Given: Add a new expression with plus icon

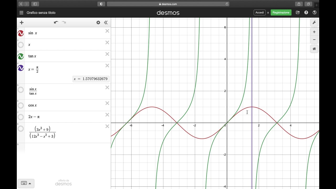Looking at the screenshot, I should tap(22, 23).
